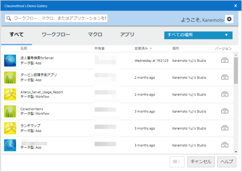
Task: Click the キャンセル button
Action: pos(201,162)
